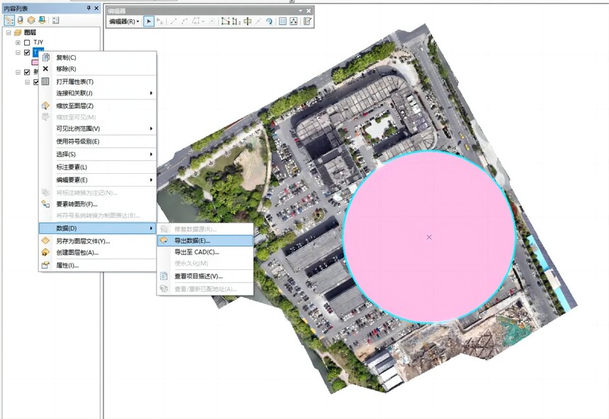Click the center marker of pink circle

pyautogui.click(x=429, y=237)
